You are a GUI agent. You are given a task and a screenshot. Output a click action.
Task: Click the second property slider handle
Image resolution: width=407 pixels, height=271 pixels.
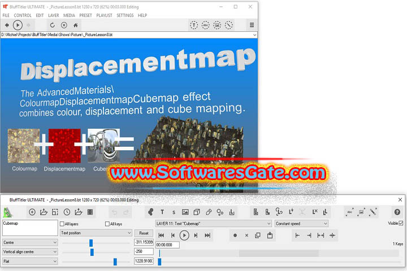point(92,252)
